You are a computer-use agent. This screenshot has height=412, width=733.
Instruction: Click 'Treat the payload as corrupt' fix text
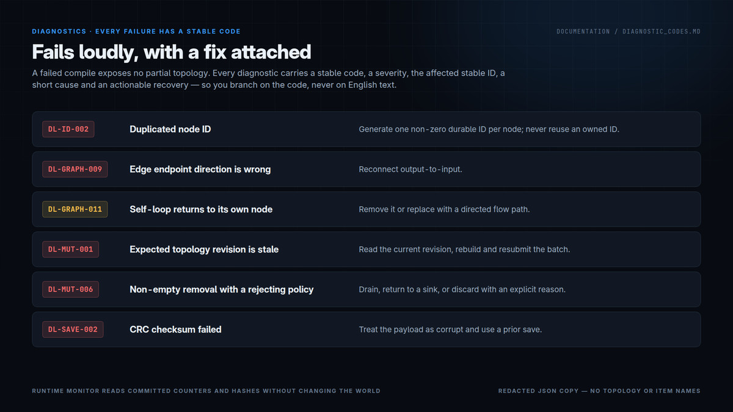pos(450,330)
